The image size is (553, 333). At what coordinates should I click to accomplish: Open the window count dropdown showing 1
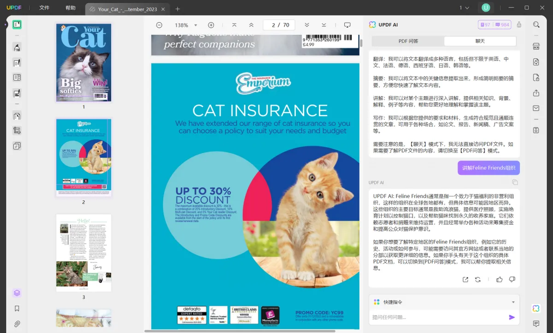[x=464, y=8]
